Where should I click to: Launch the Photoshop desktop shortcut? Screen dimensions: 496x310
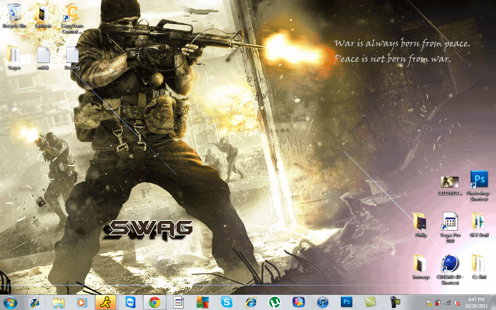(x=479, y=186)
